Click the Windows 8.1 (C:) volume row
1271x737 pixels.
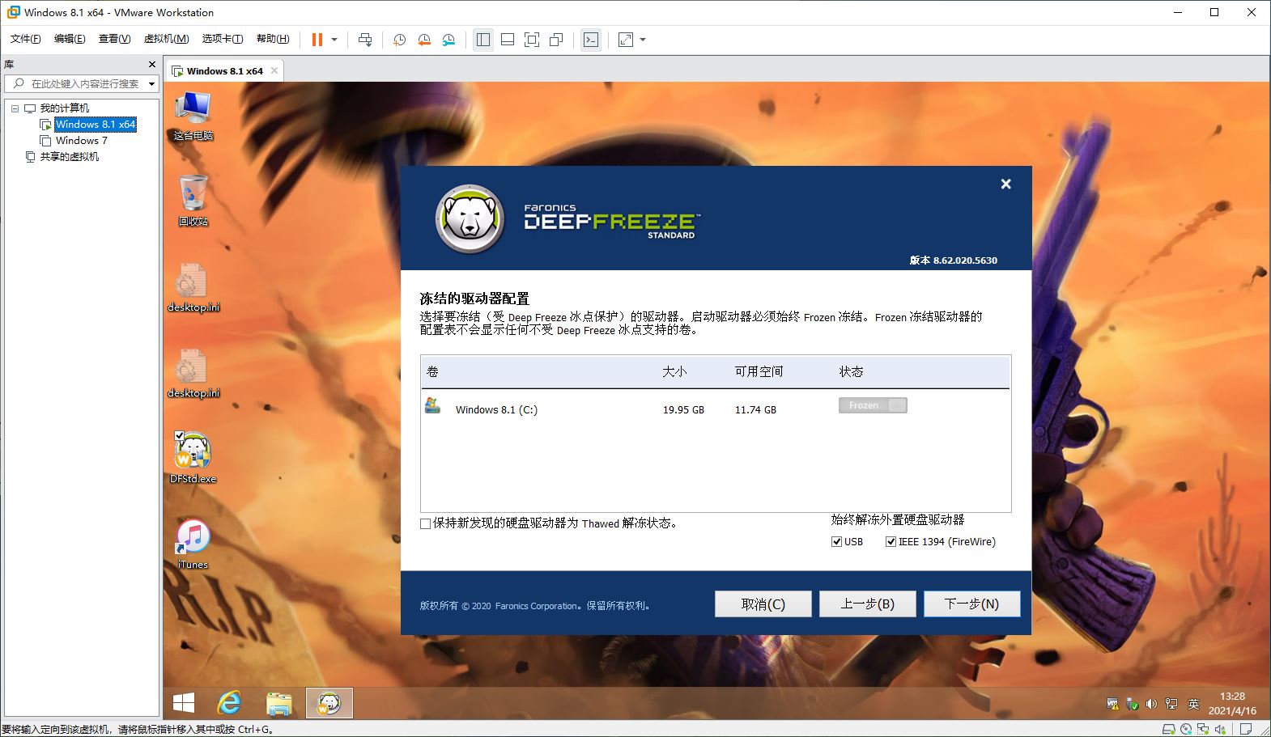(715, 409)
